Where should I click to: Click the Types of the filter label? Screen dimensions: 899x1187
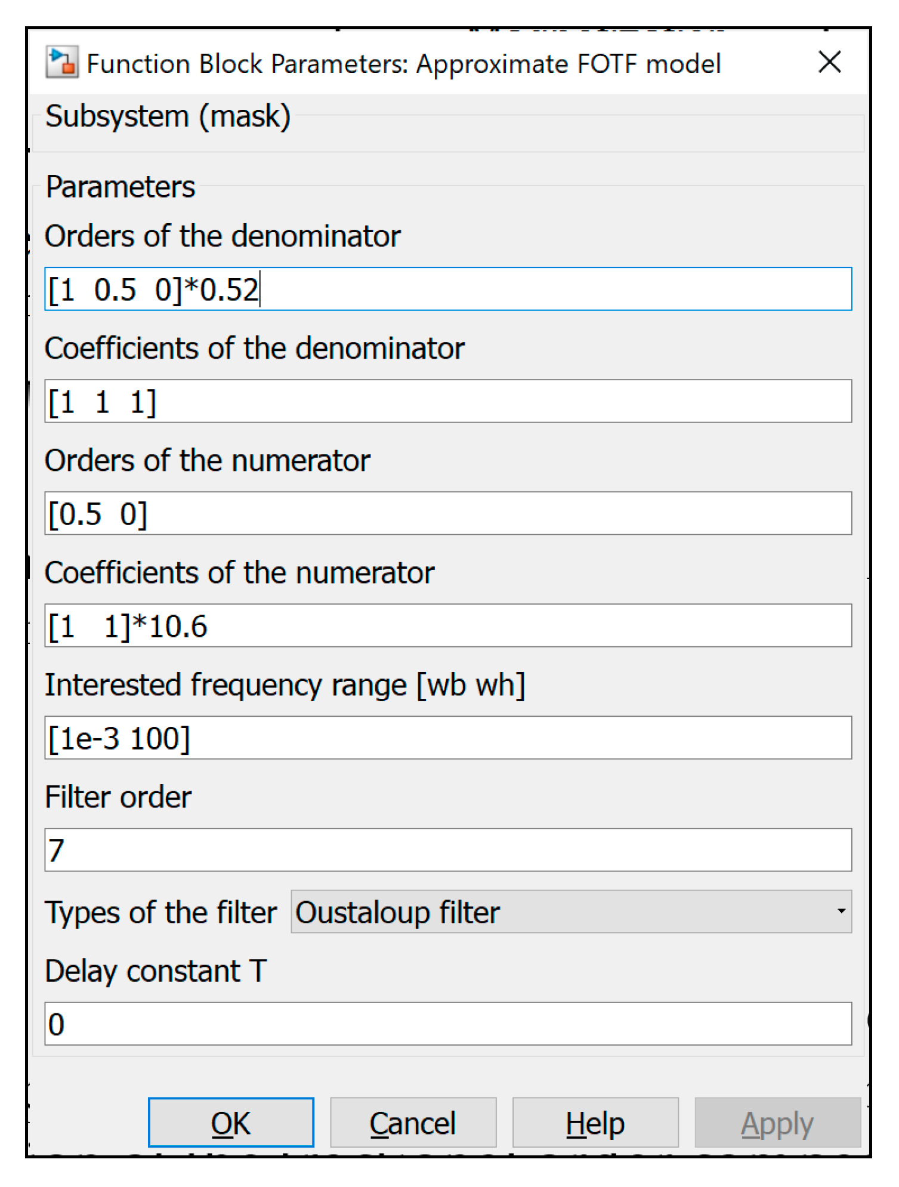coord(161,912)
